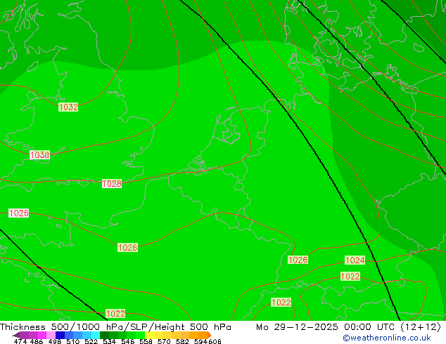Viewport: 446px width, 344px height.
Task: Click the 1028 isobar pressure label
Action: 112,183
